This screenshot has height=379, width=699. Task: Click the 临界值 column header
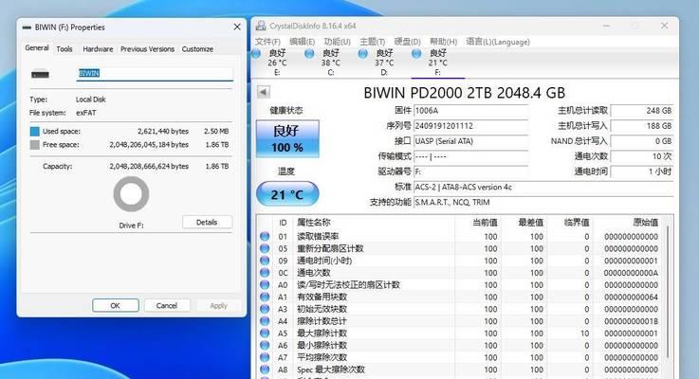(577, 223)
